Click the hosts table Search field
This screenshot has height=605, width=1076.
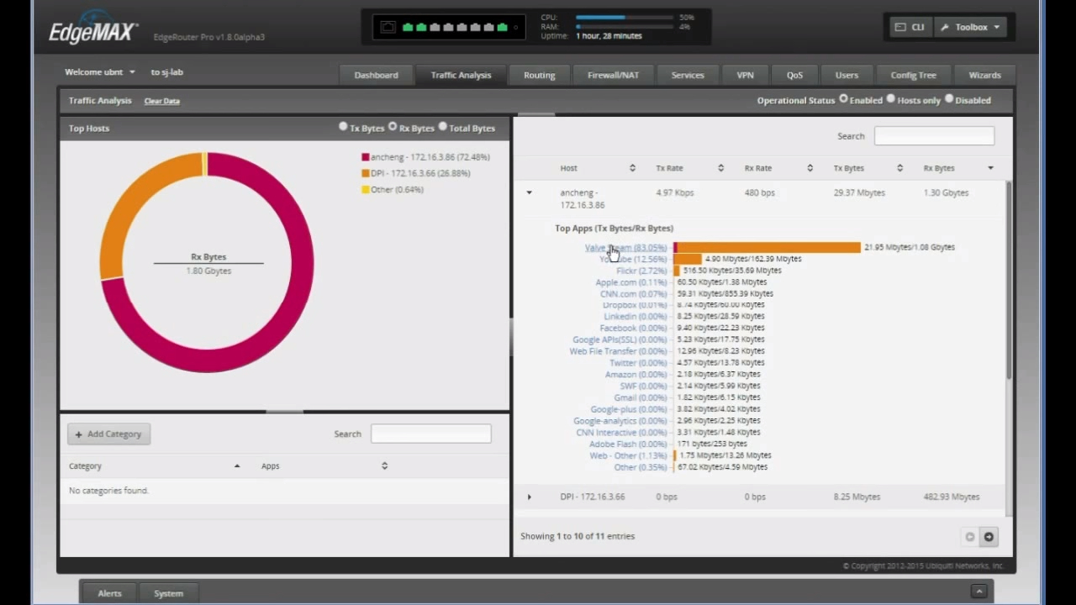[934, 135]
